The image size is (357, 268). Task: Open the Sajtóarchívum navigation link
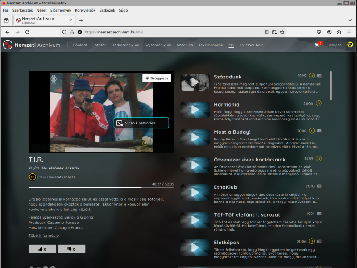point(158,45)
